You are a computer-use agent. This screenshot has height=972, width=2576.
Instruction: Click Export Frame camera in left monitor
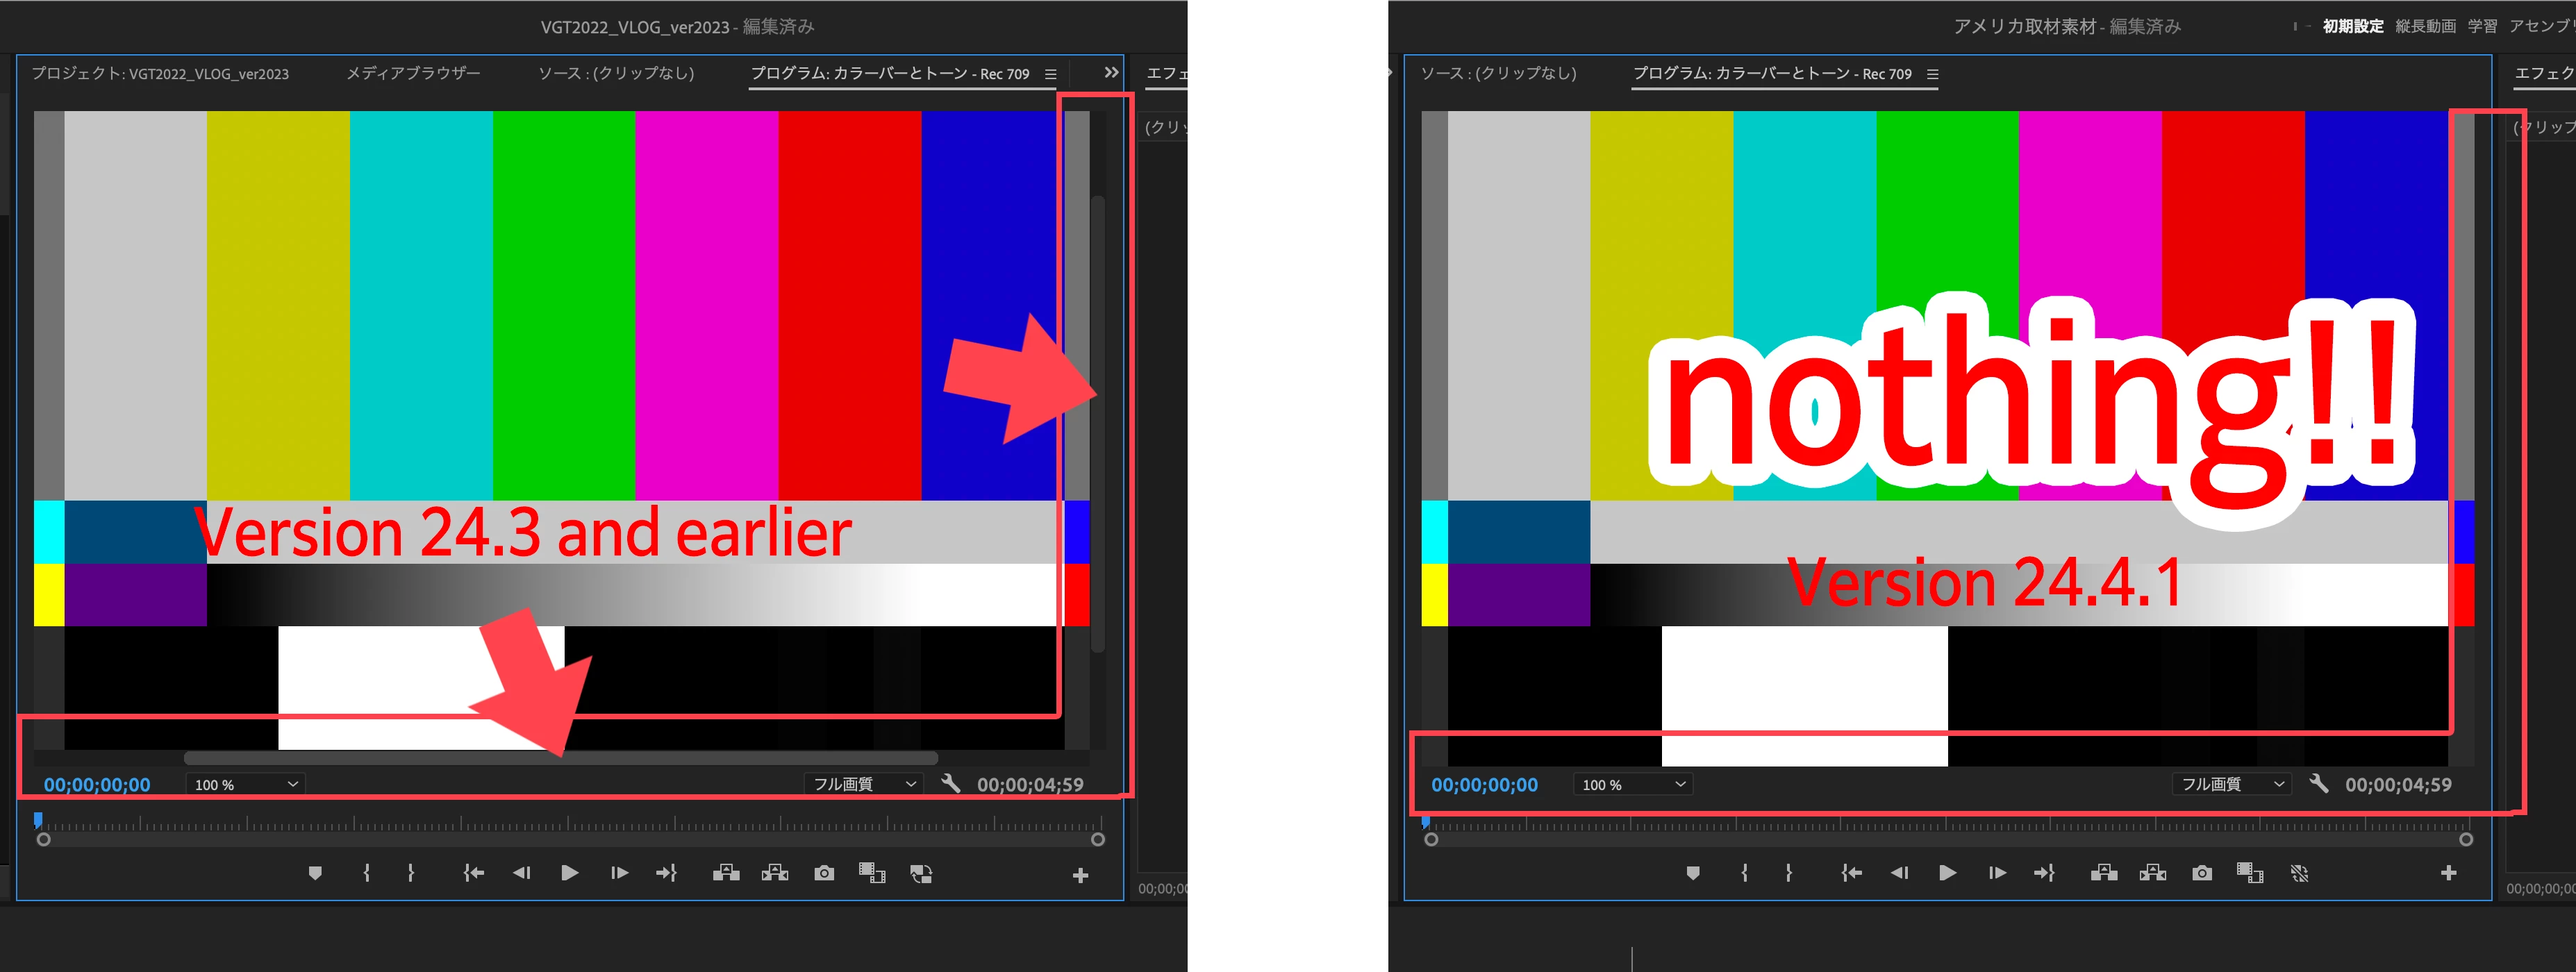824,873
